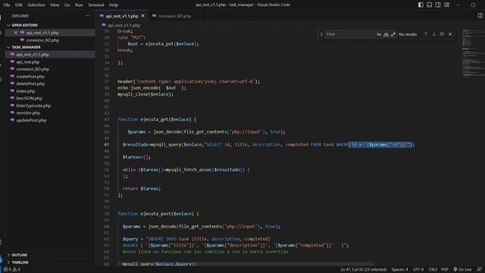The height and width of the screenshot is (273, 485).
Task: Click the horizontal scrollbar of the editor
Action: tap(246, 264)
